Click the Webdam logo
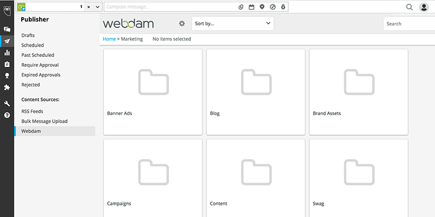The width and height of the screenshot is (435, 217). pyautogui.click(x=128, y=23)
